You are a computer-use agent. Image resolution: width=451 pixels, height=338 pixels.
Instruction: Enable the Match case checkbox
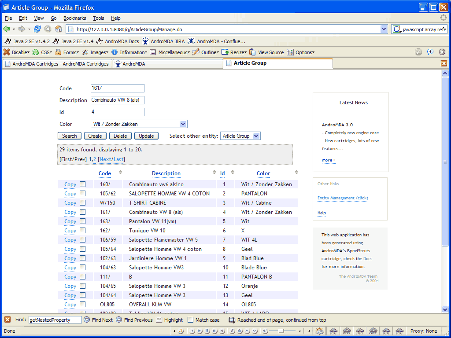(191, 320)
